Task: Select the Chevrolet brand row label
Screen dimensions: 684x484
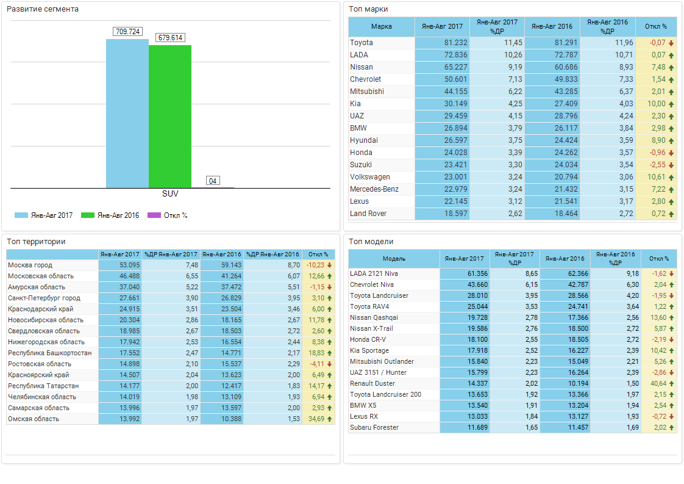Action: (366, 79)
